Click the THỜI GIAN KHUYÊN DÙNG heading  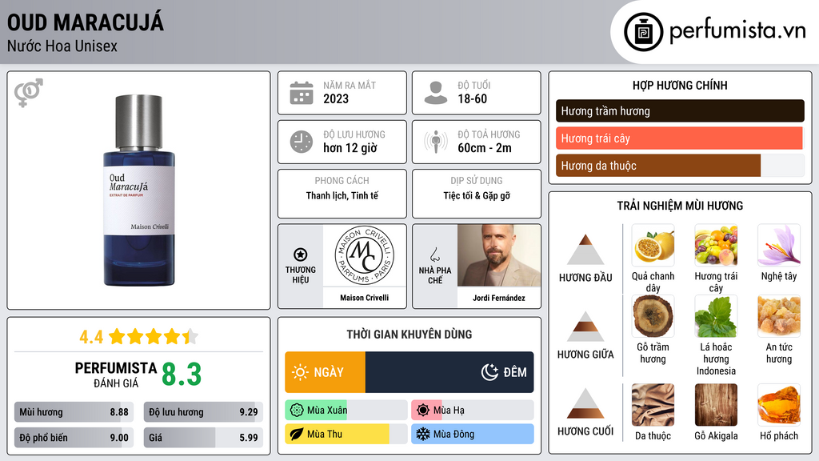(409, 335)
